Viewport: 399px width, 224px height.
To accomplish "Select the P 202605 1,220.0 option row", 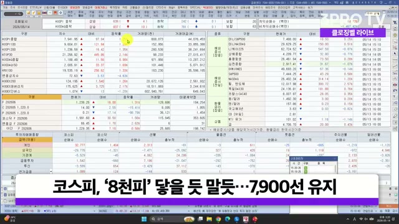I will (103, 113).
